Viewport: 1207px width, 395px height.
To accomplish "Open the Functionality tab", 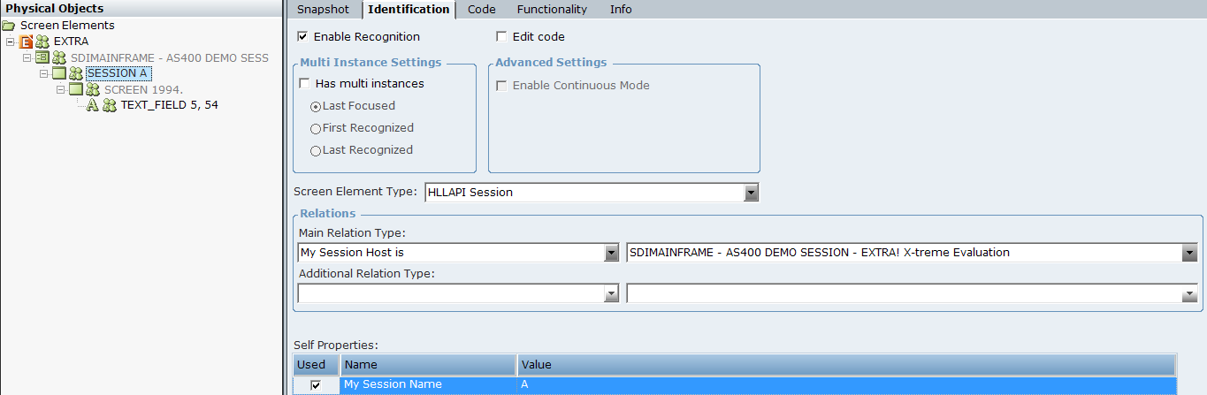I will [x=552, y=10].
